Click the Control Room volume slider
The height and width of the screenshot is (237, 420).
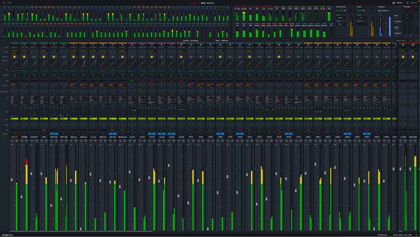(x=341, y=11)
